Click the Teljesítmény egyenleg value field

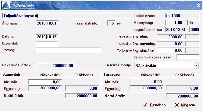pyautogui.click(x=170, y=44)
